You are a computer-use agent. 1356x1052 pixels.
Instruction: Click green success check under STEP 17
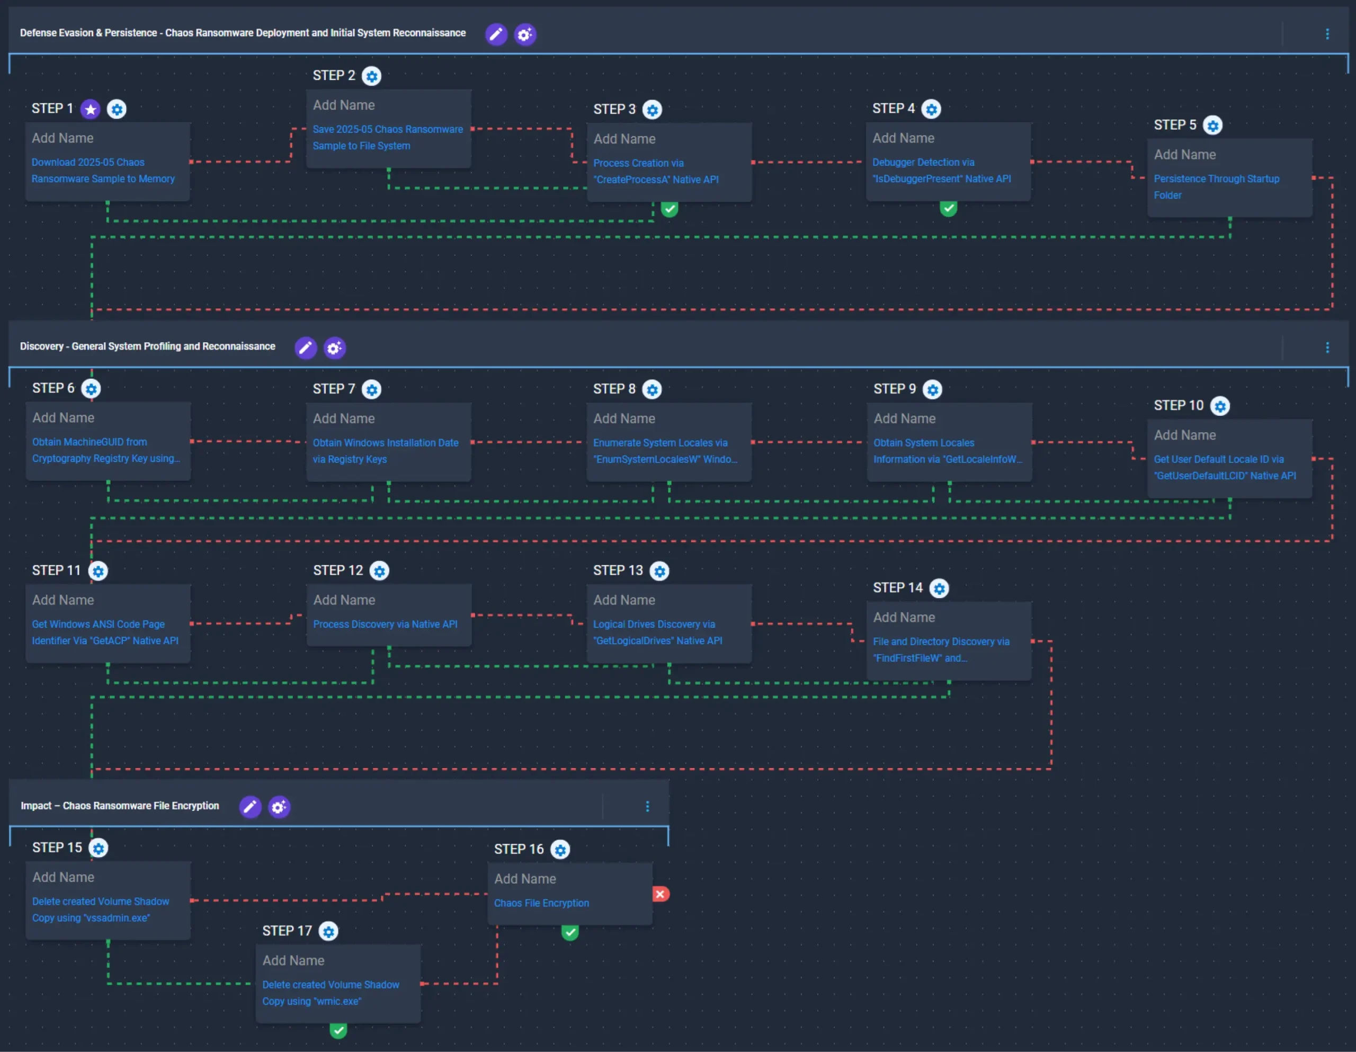pyautogui.click(x=338, y=1031)
